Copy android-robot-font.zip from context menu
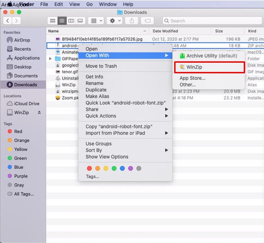 [x=125, y=126]
